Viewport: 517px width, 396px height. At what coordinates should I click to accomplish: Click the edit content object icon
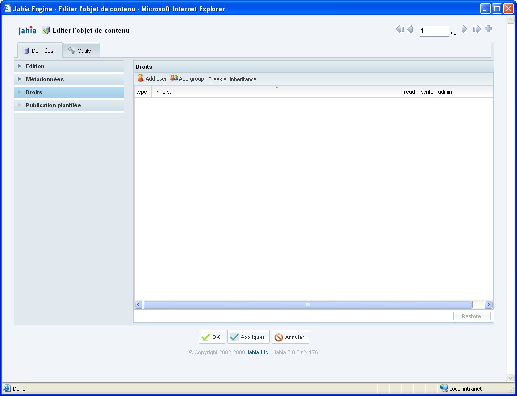pos(46,31)
